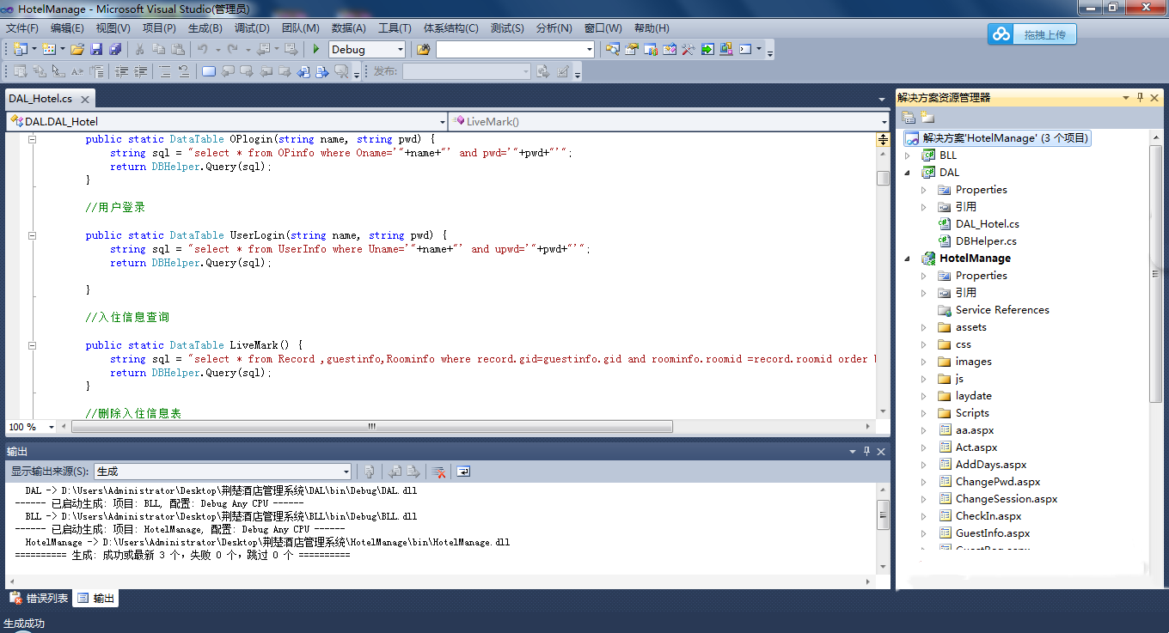Click the Baidu cloud drag-upload button
Image resolution: width=1169 pixels, height=633 pixels.
point(1031,34)
